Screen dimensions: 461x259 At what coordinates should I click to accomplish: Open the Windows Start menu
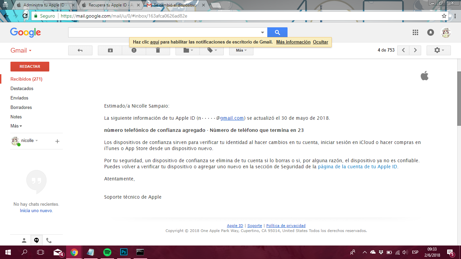[8, 252]
